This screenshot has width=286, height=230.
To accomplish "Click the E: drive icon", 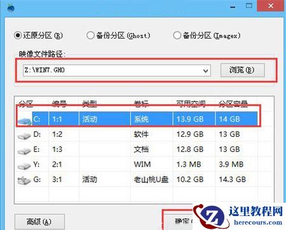I will (x=24, y=151).
